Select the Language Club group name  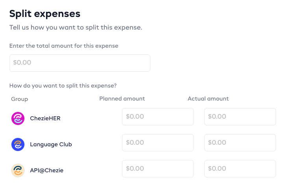pos(51,144)
